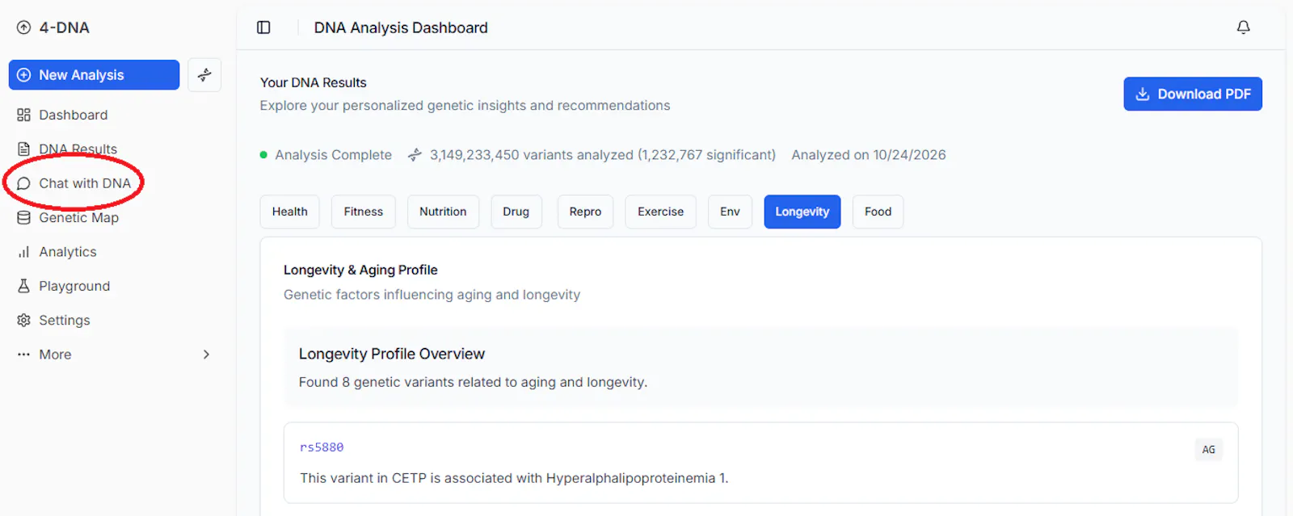Screen dimensions: 1293x516
Task: Open the Health tab
Action: [289, 212]
